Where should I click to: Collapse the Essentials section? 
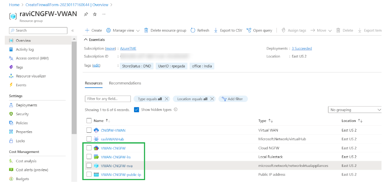[x=86, y=40]
